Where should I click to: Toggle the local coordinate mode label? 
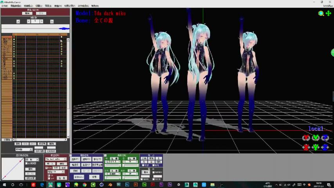click(316, 128)
